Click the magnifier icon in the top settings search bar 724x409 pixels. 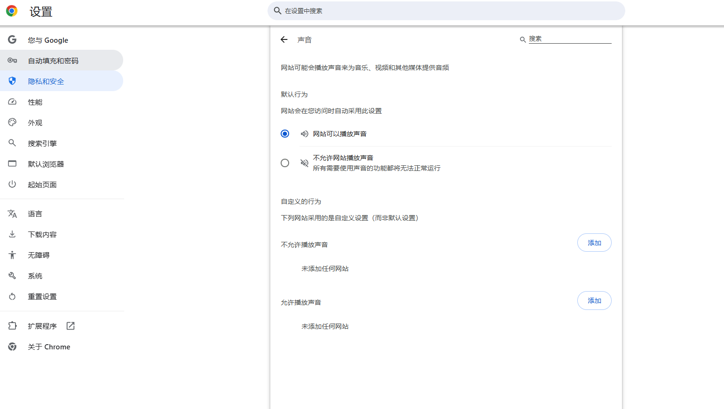pyautogui.click(x=277, y=11)
